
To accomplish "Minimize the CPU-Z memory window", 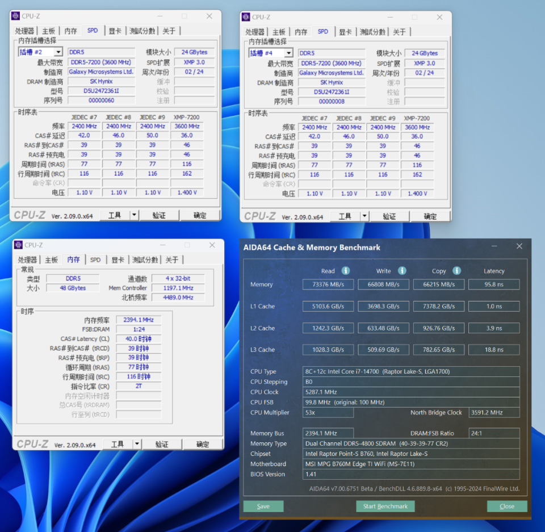I will point(163,245).
